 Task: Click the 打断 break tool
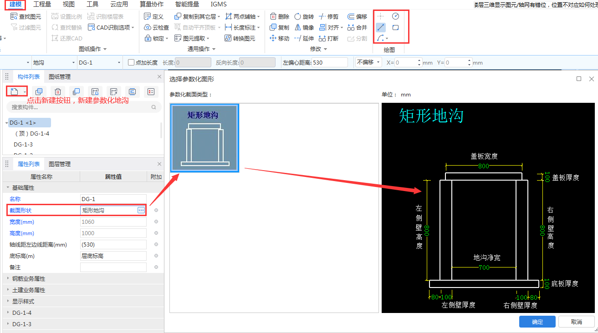tap(328, 38)
